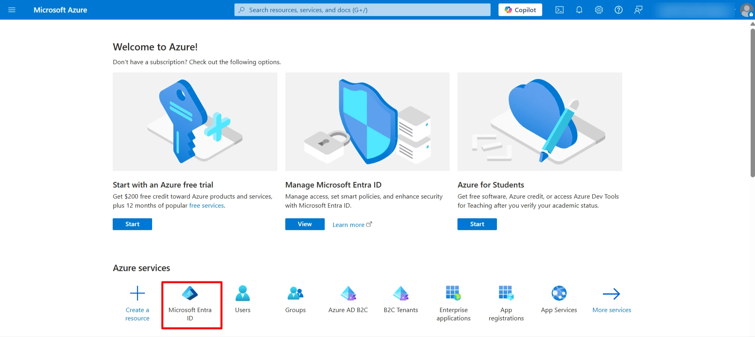Open the Groups service icon
The height and width of the screenshot is (337, 755).
[296, 293]
